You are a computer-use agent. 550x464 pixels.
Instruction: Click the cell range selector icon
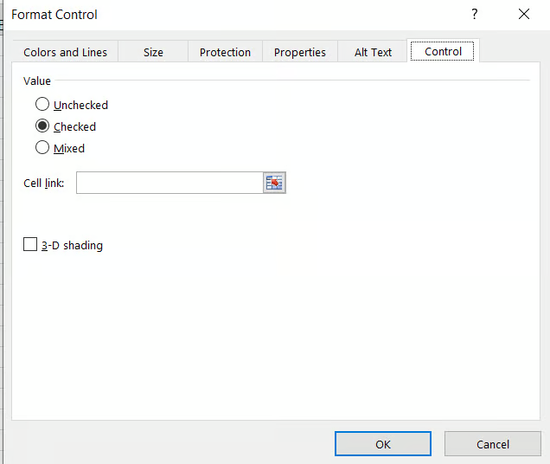tap(274, 183)
